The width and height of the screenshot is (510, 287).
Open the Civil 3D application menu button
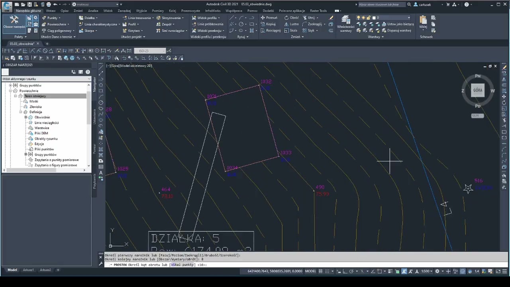tap(6, 7)
